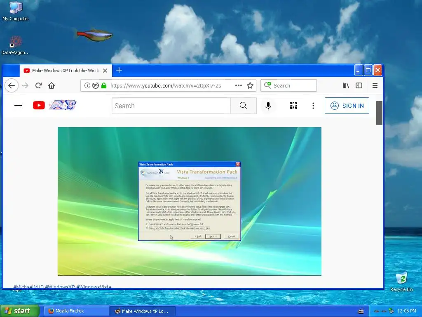The height and width of the screenshot is (317, 422).
Task: Open the #WindowsVista hashtag link
Action: pos(94,286)
